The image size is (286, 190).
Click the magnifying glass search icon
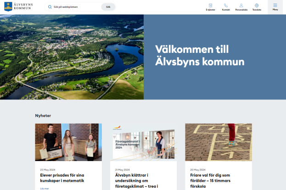click(x=50, y=7)
